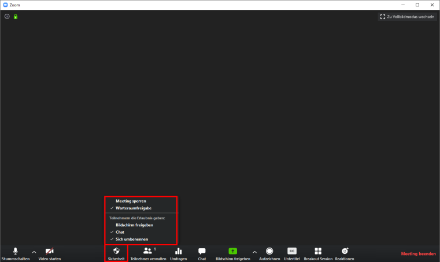Open Teilnehmer verwalten participants panel
440x262 pixels.
click(x=148, y=254)
